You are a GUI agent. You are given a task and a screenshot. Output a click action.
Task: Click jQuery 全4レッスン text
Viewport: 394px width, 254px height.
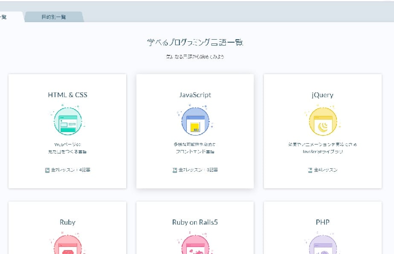point(326,170)
